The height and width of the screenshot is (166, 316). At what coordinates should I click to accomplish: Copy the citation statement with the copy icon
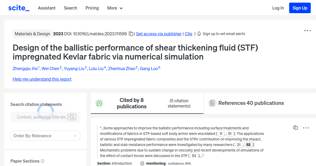coord(295,128)
